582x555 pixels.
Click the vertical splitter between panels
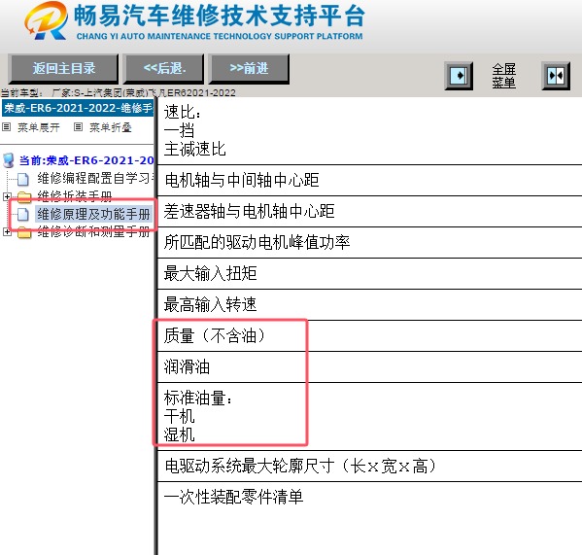click(x=155, y=326)
